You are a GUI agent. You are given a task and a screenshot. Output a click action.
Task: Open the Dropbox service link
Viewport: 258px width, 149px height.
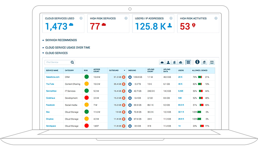[50, 119]
